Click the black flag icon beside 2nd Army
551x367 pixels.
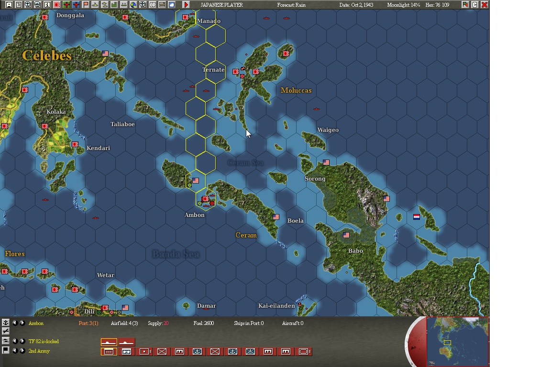pos(6,350)
